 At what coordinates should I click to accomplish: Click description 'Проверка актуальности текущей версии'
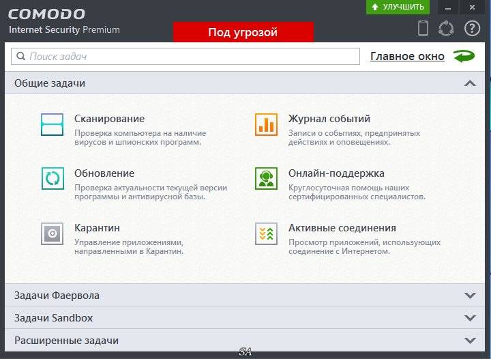(x=151, y=192)
